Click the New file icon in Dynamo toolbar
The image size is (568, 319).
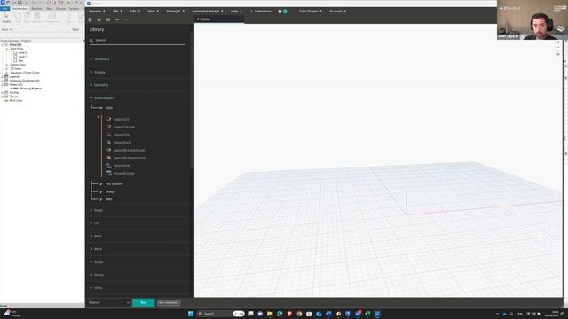[90, 19]
